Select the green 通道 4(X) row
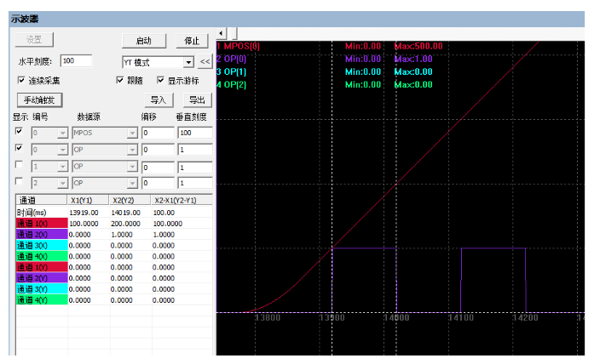This screenshot has height=364, width=594. click(42, 256)
